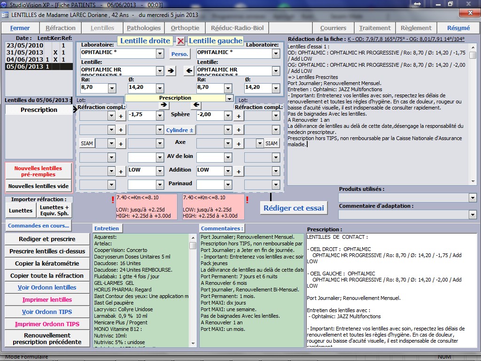This screenshot has height=361, width=481.
Task: Open the Produits utilisés dropdown
Action: pos(473,198)
